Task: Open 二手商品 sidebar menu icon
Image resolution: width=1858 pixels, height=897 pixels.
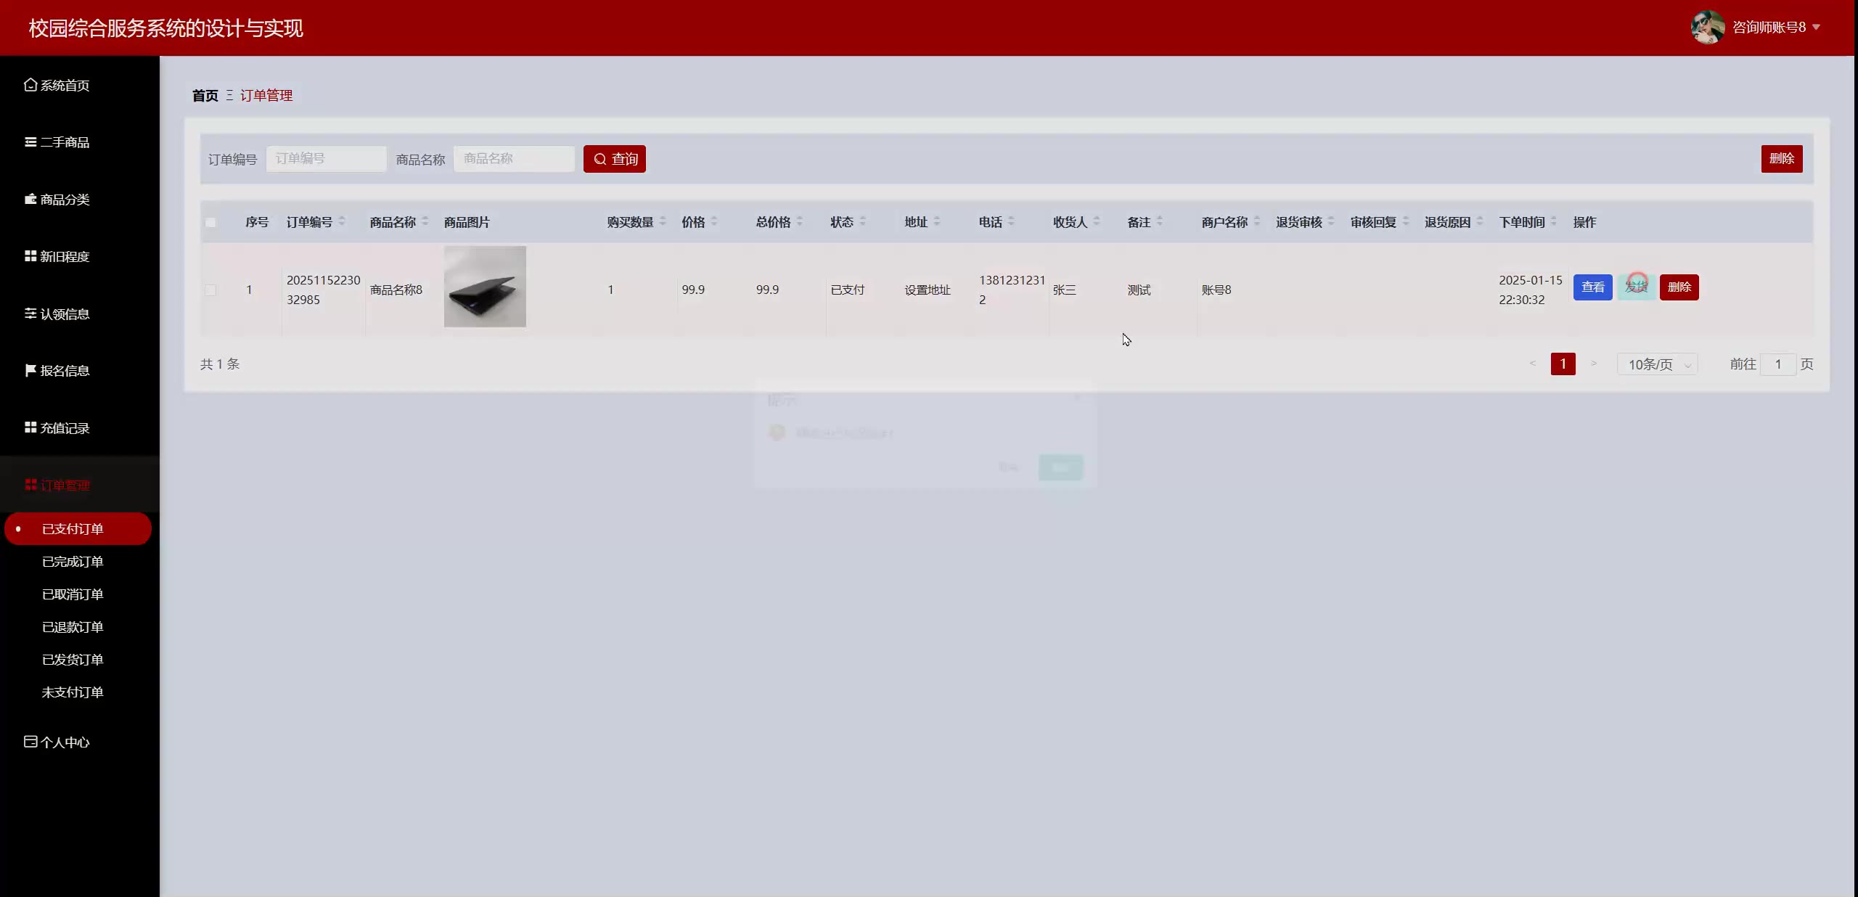Action: (30, 142)
